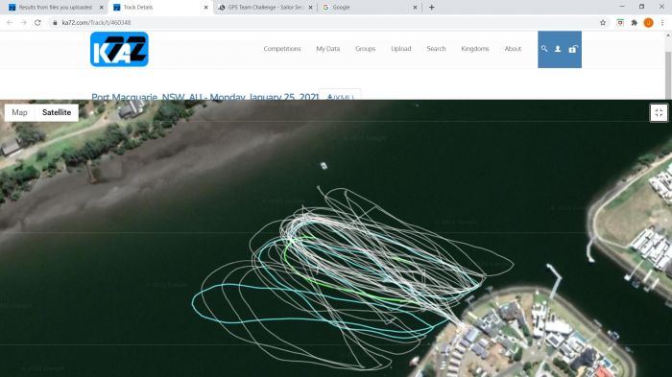Reload the page
672x377 pixels.
point(37,23)
